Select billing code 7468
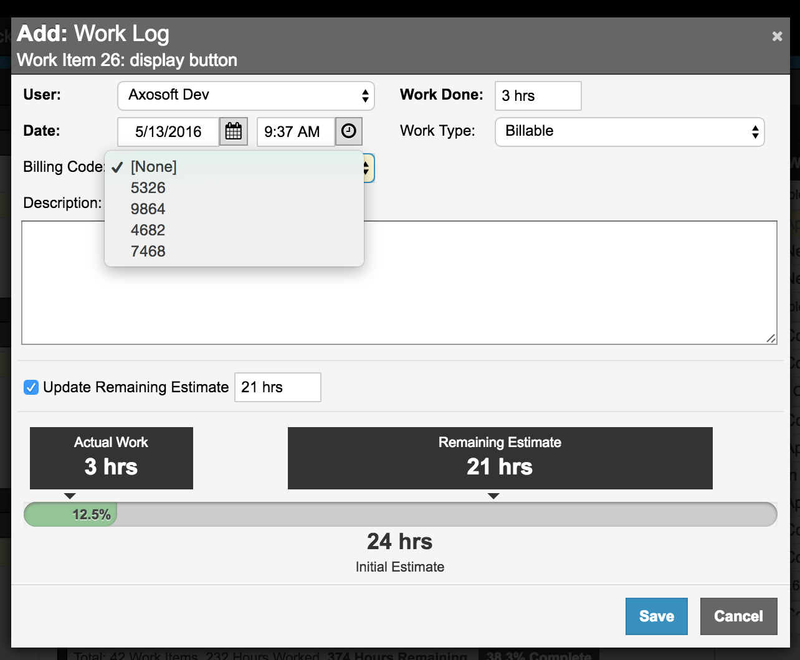This screenshot has width=800, height=660. [148, 252]
